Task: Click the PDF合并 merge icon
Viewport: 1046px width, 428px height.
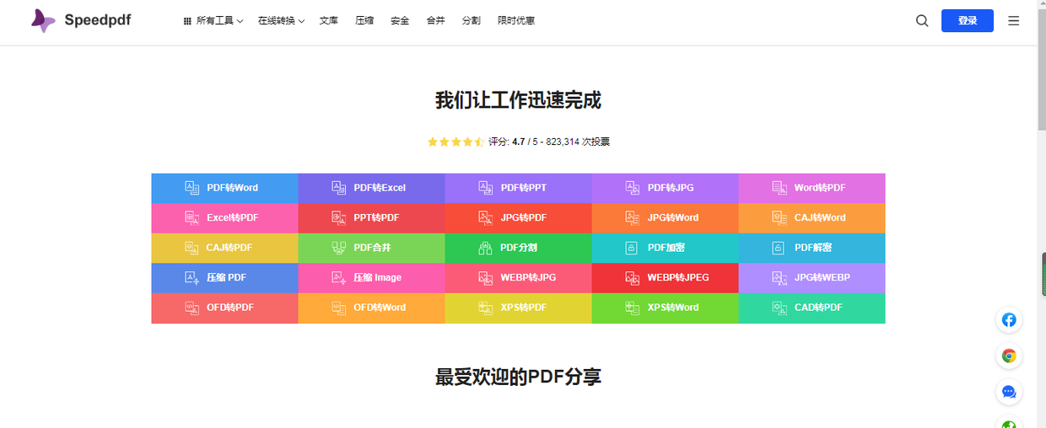Action: (x=339, y=248)
